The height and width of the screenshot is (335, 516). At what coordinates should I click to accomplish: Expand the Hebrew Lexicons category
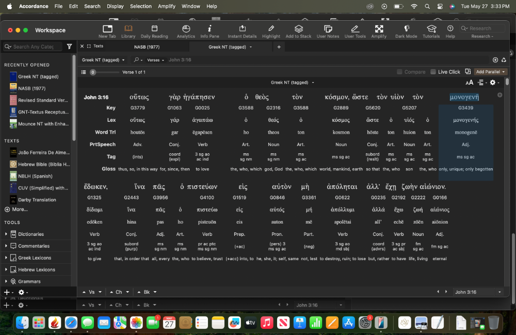coord(6,269)
